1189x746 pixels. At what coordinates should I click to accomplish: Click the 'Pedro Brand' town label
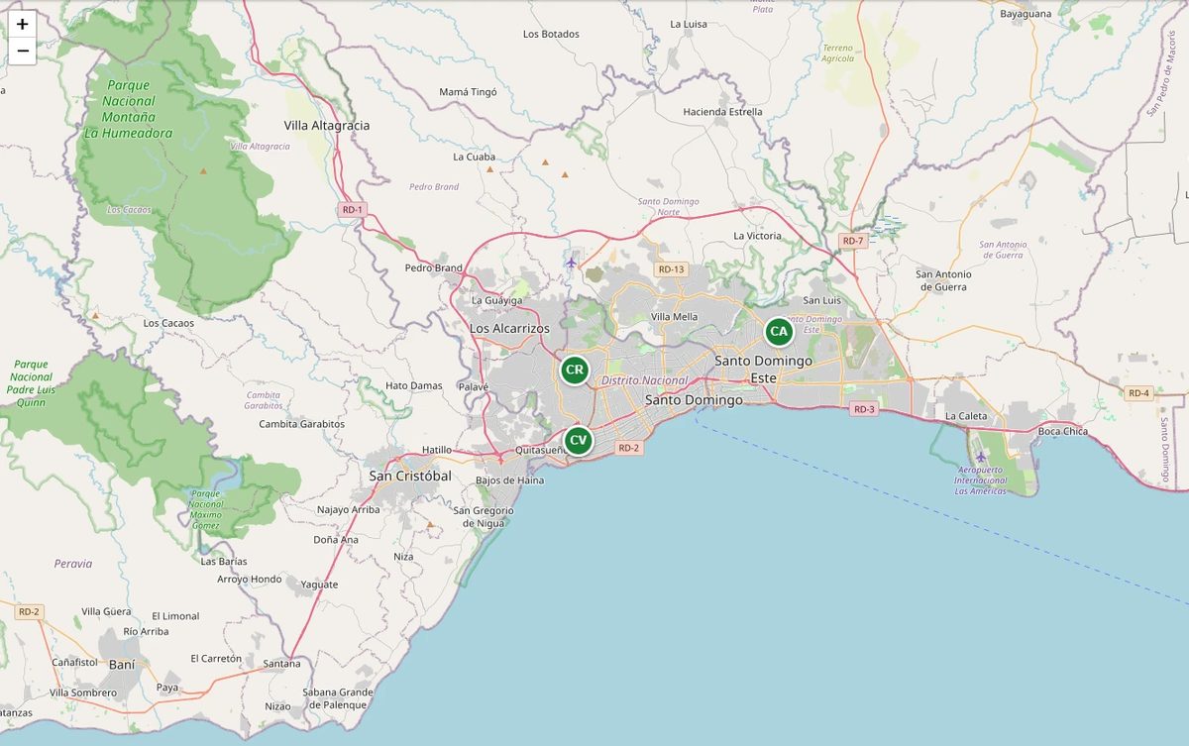coord(434,268)
